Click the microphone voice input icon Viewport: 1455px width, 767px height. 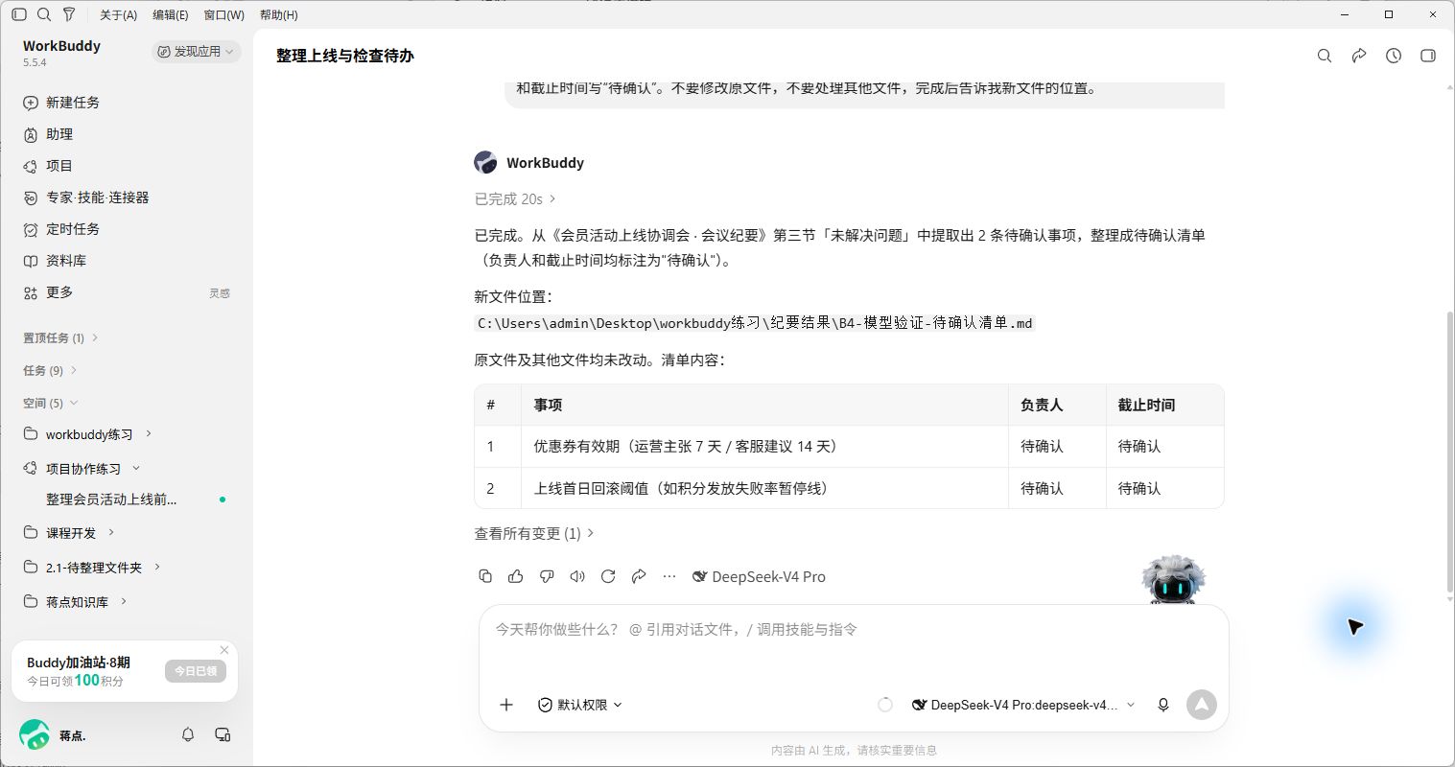(1163, 705)
